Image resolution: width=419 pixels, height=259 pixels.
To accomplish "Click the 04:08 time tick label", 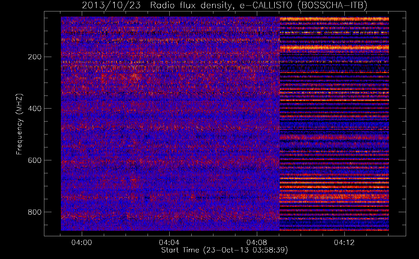I will point(257,243).
